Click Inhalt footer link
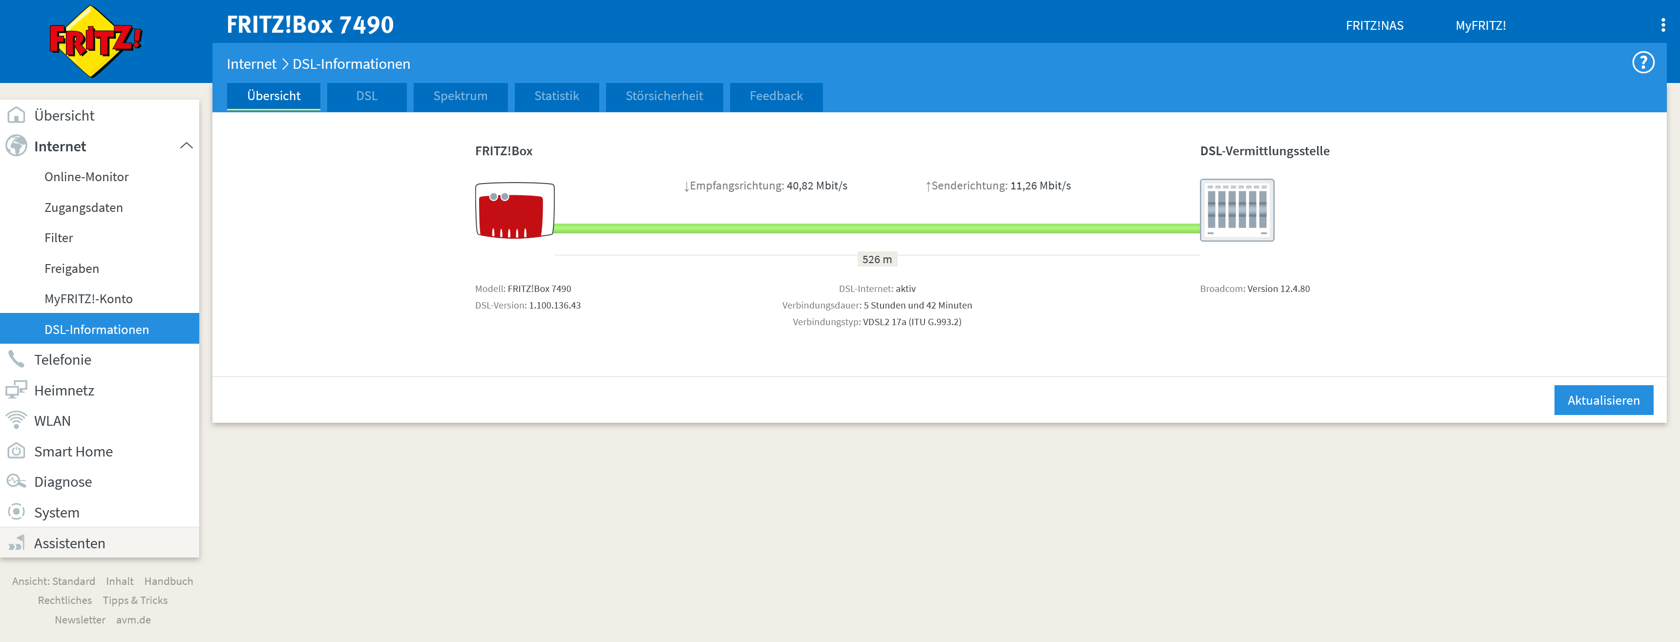1680x642 pixels. (x=119, y=581)
